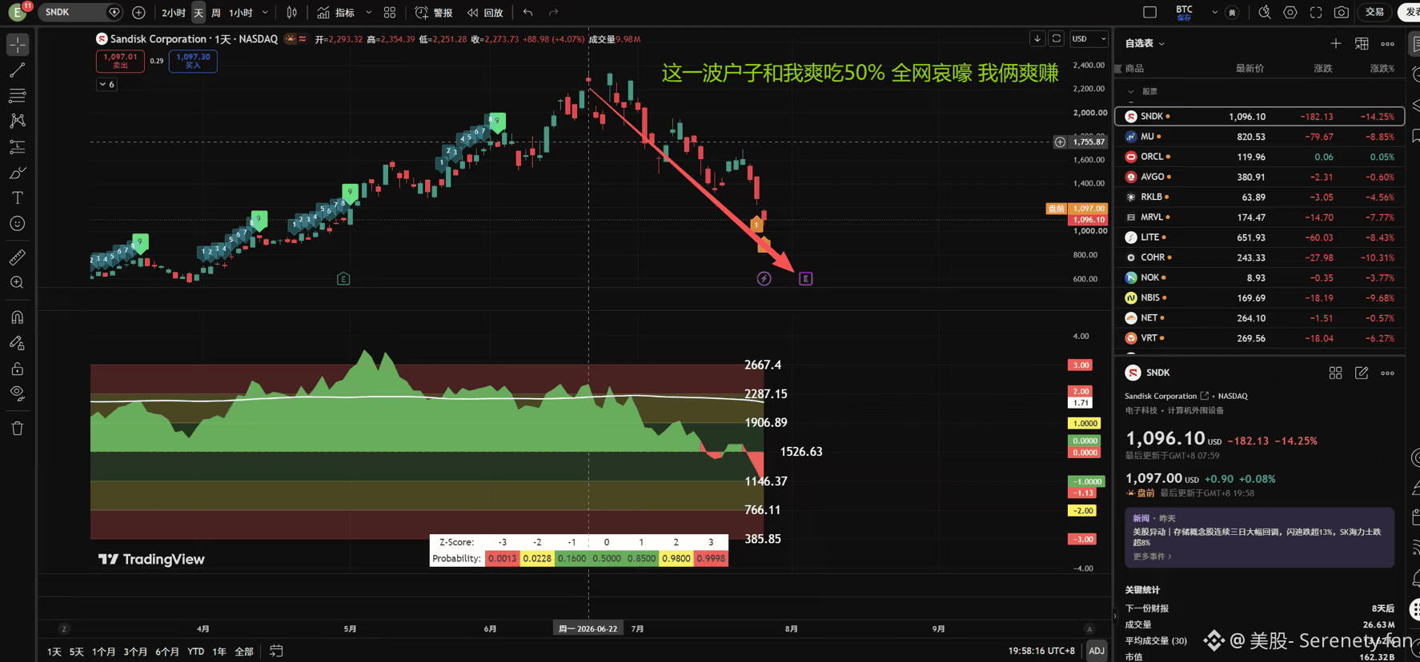Click the 1,097.30 买入 buy button
The height and width of the screenshot is (662, 1420).
193,61
